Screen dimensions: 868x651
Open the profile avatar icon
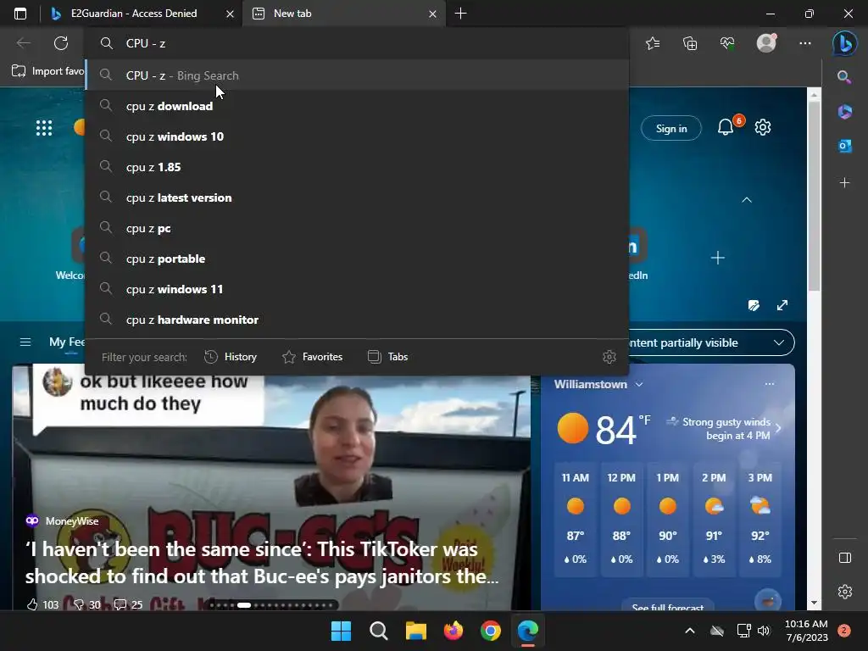(x=766, y=43)
